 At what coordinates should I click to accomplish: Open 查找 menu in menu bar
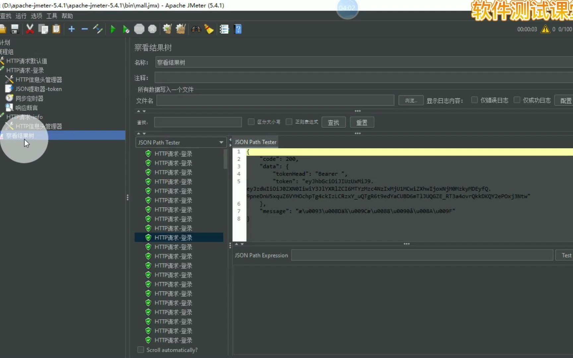pos(6,16)
